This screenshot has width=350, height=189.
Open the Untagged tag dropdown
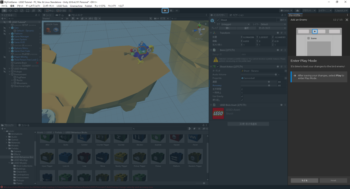(x=235, y=24)
